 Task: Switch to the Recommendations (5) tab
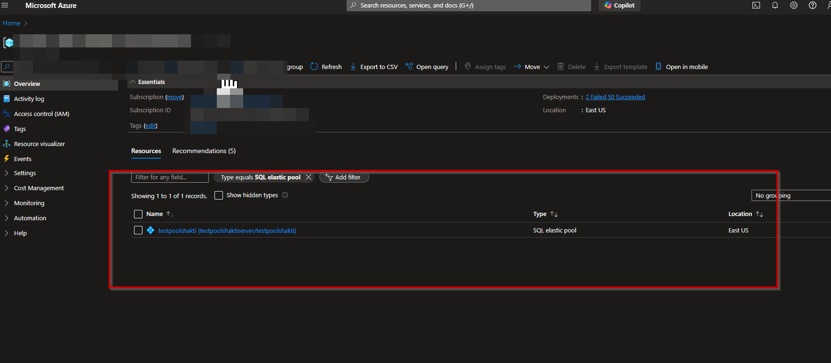(x=204, y=151)
